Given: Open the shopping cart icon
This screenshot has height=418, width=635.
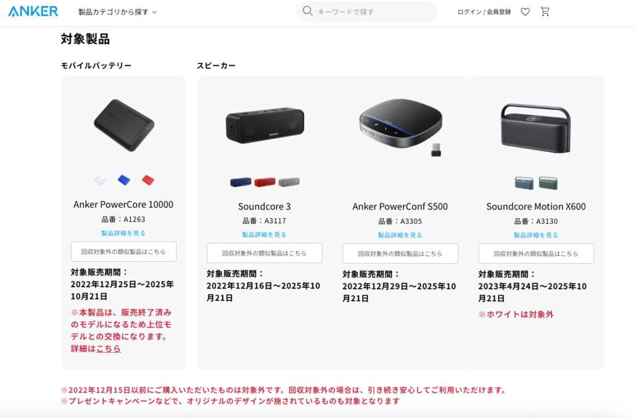Looking at the screenshot, I should pyautogui.click(x=545, y=11).
